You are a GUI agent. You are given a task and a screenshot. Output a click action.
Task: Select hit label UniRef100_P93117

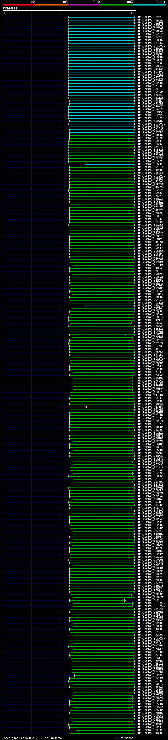point(151,294)
